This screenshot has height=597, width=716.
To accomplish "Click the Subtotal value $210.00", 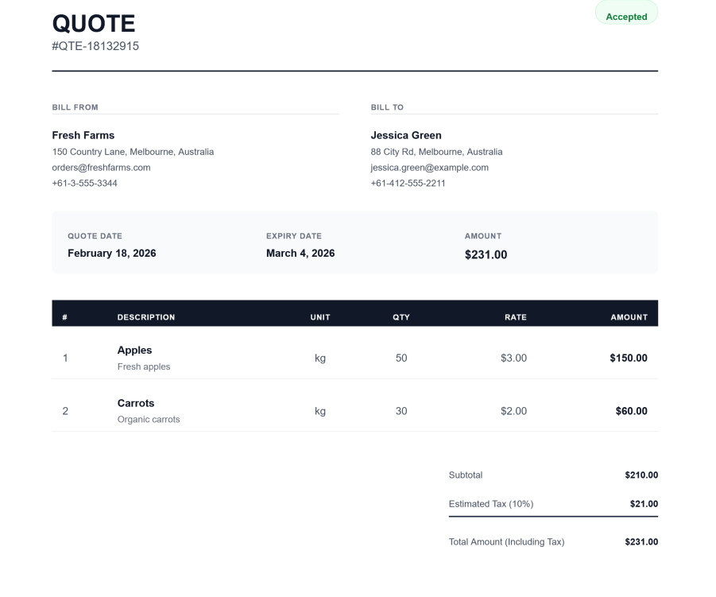I will click(641, 475).
